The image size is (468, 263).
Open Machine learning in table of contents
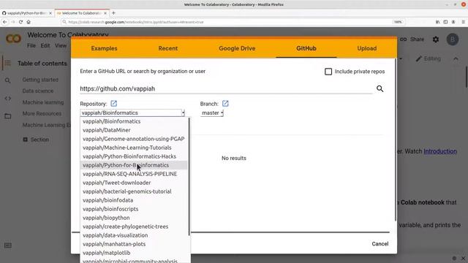[43, 102]
